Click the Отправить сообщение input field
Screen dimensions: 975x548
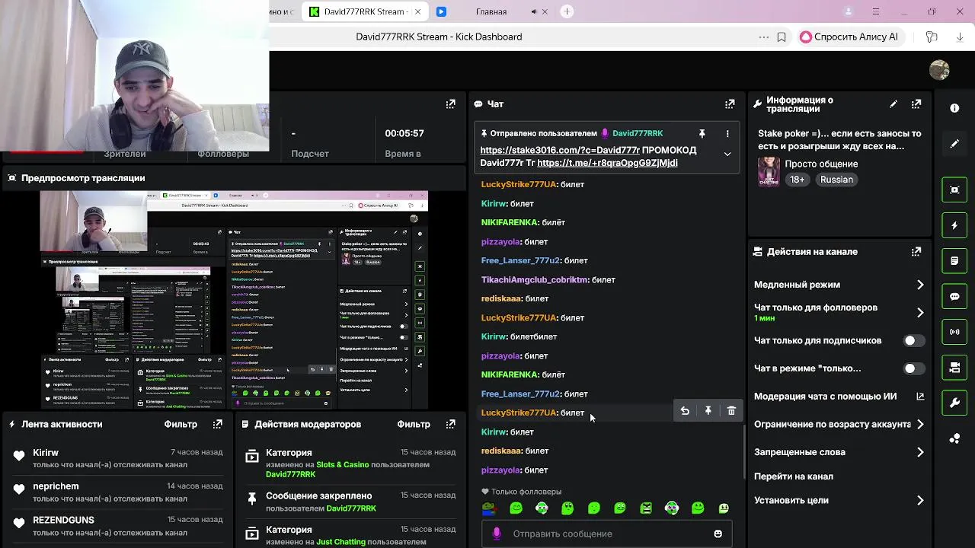[x=607, y=534]
